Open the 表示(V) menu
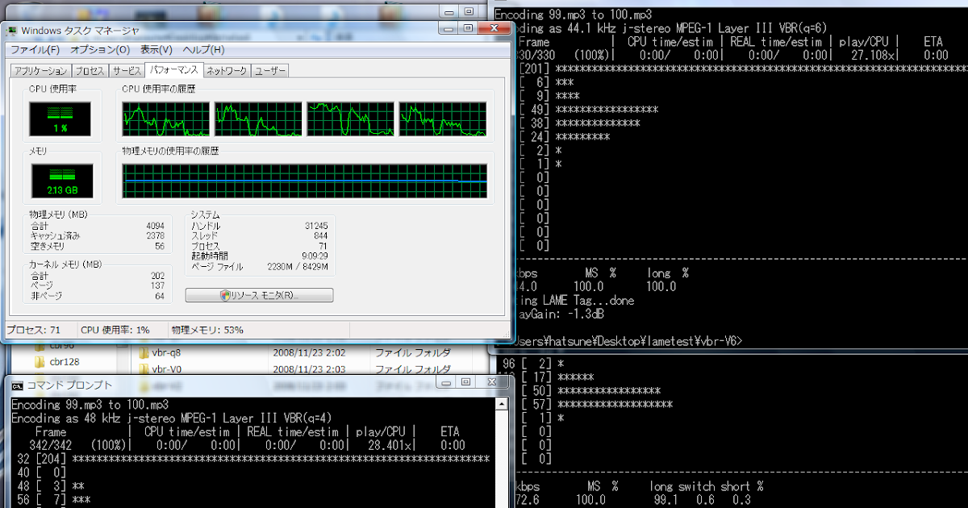Viewport: 968px width, 508px height. tap(156, 50)
